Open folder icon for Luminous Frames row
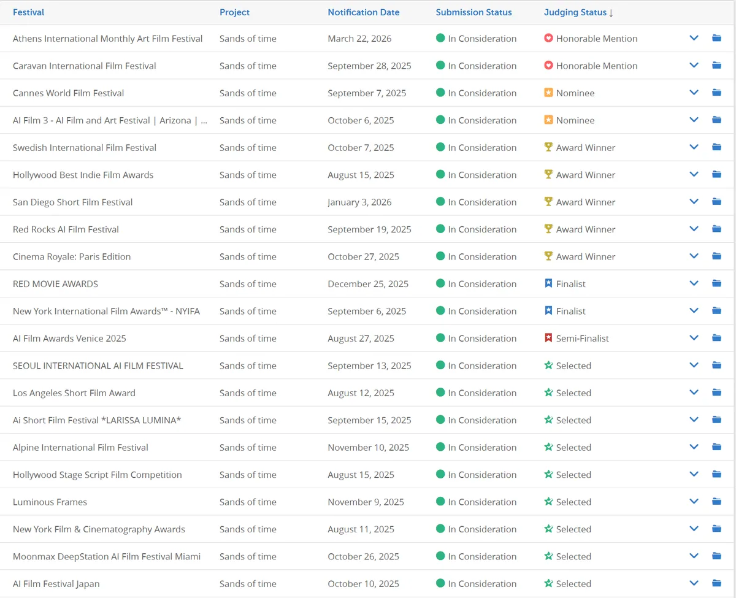 pyautogui.click(x=716, y=502)
